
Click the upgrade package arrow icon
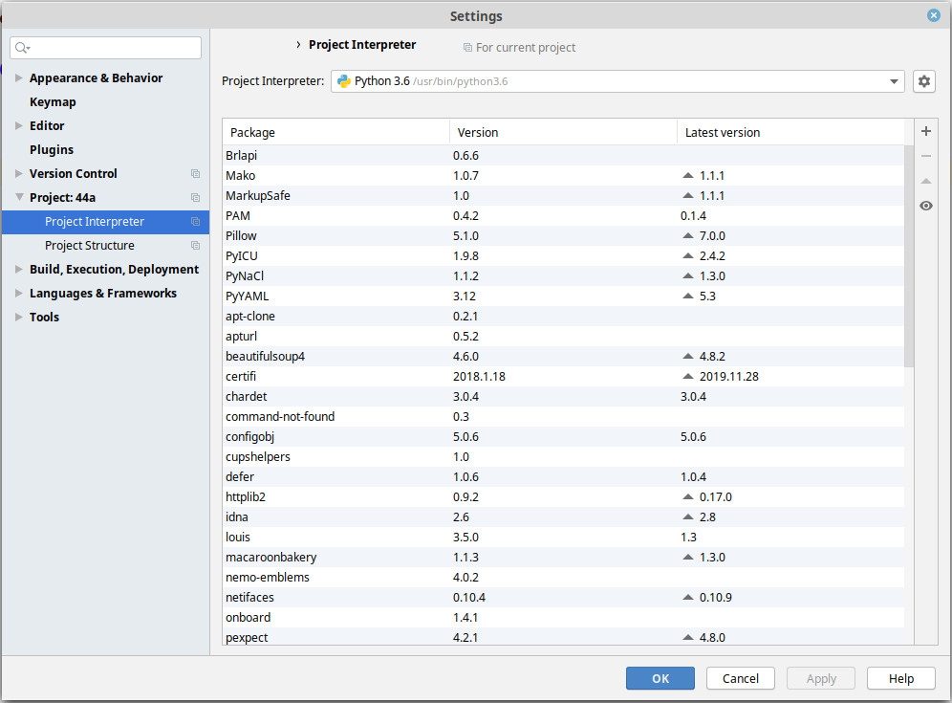tap(926, 181)
